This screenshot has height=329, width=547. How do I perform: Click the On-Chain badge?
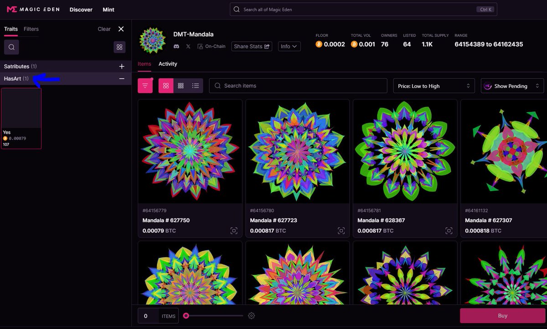[x=212, y=46]
